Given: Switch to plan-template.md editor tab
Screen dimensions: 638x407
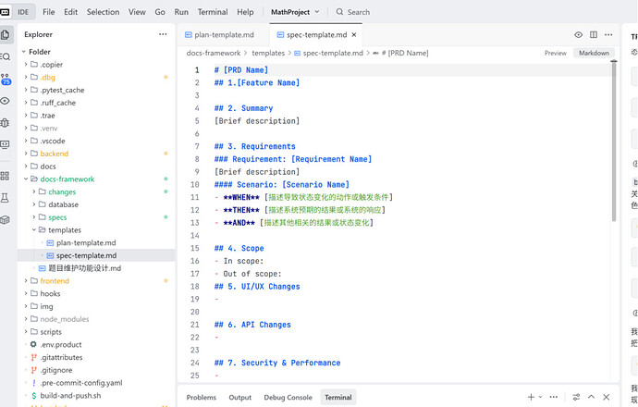Looking at the screenshot, I should click(224, 34).
